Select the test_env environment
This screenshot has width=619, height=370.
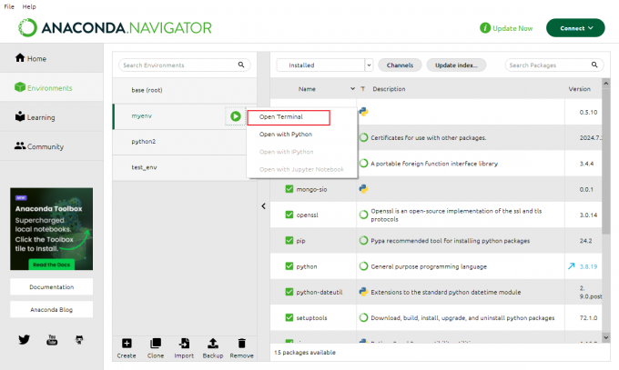click(x=185, y=167)
